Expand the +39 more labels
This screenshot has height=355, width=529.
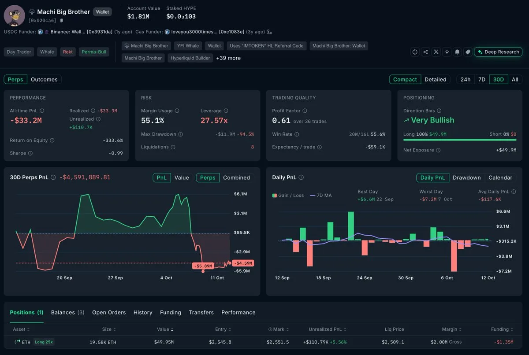click(228, 58)
